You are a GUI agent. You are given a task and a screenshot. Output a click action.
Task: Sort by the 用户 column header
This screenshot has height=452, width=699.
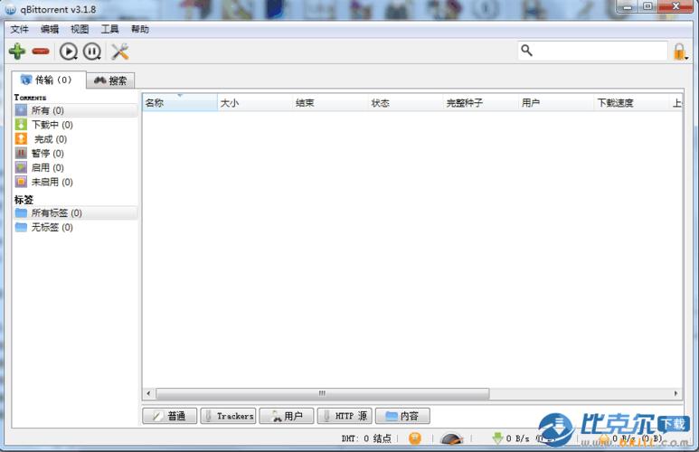point(556,103)
